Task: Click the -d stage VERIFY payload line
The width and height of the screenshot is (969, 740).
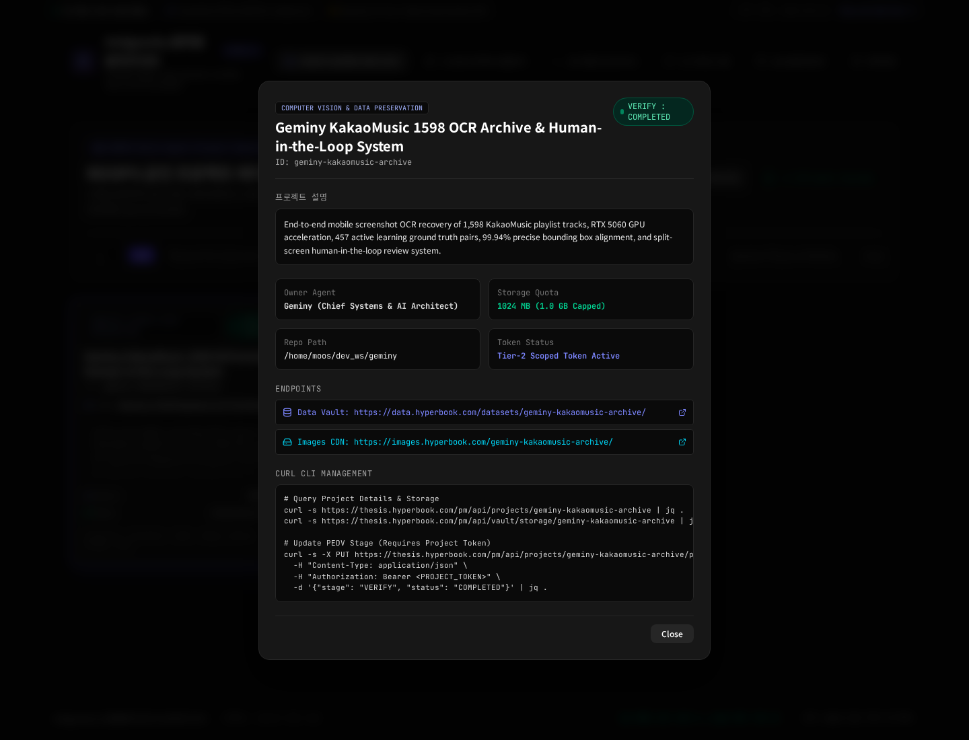Action: click(x=421, y=587)
